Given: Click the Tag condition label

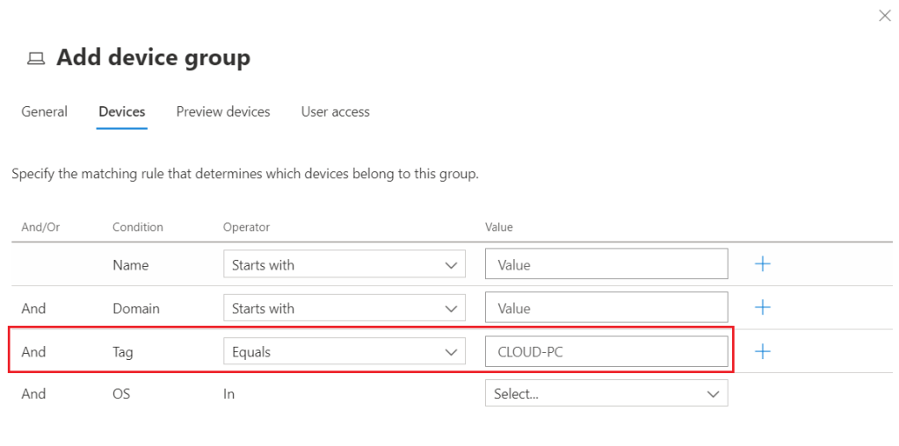Looking at the screenshot, I should [x=122, y=351].
